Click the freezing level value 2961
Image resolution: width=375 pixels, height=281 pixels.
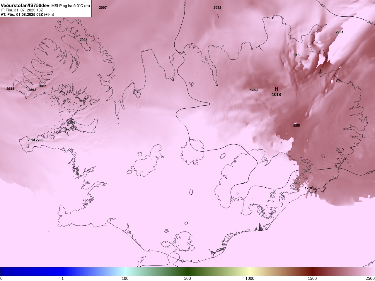(340, 32)
